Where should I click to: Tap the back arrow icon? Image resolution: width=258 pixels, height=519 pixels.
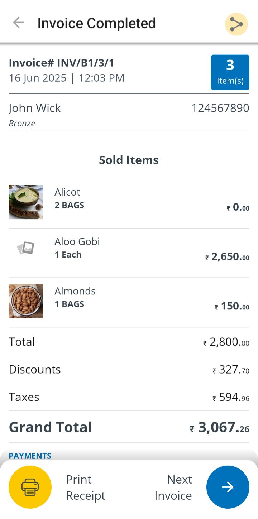[x=19, y=23]
